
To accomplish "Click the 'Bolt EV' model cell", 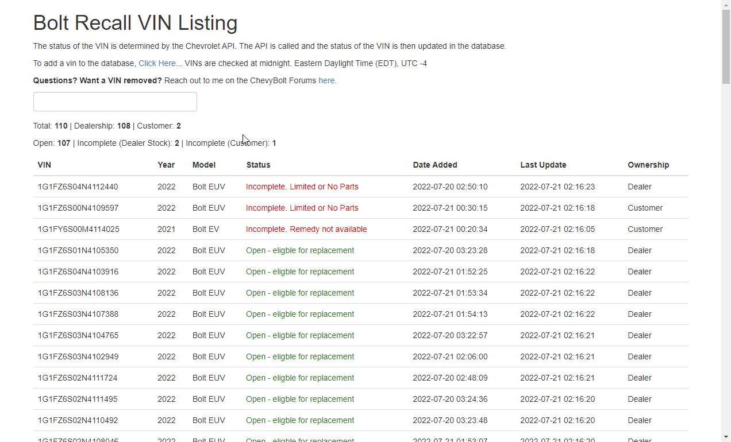I will point(206,229).
